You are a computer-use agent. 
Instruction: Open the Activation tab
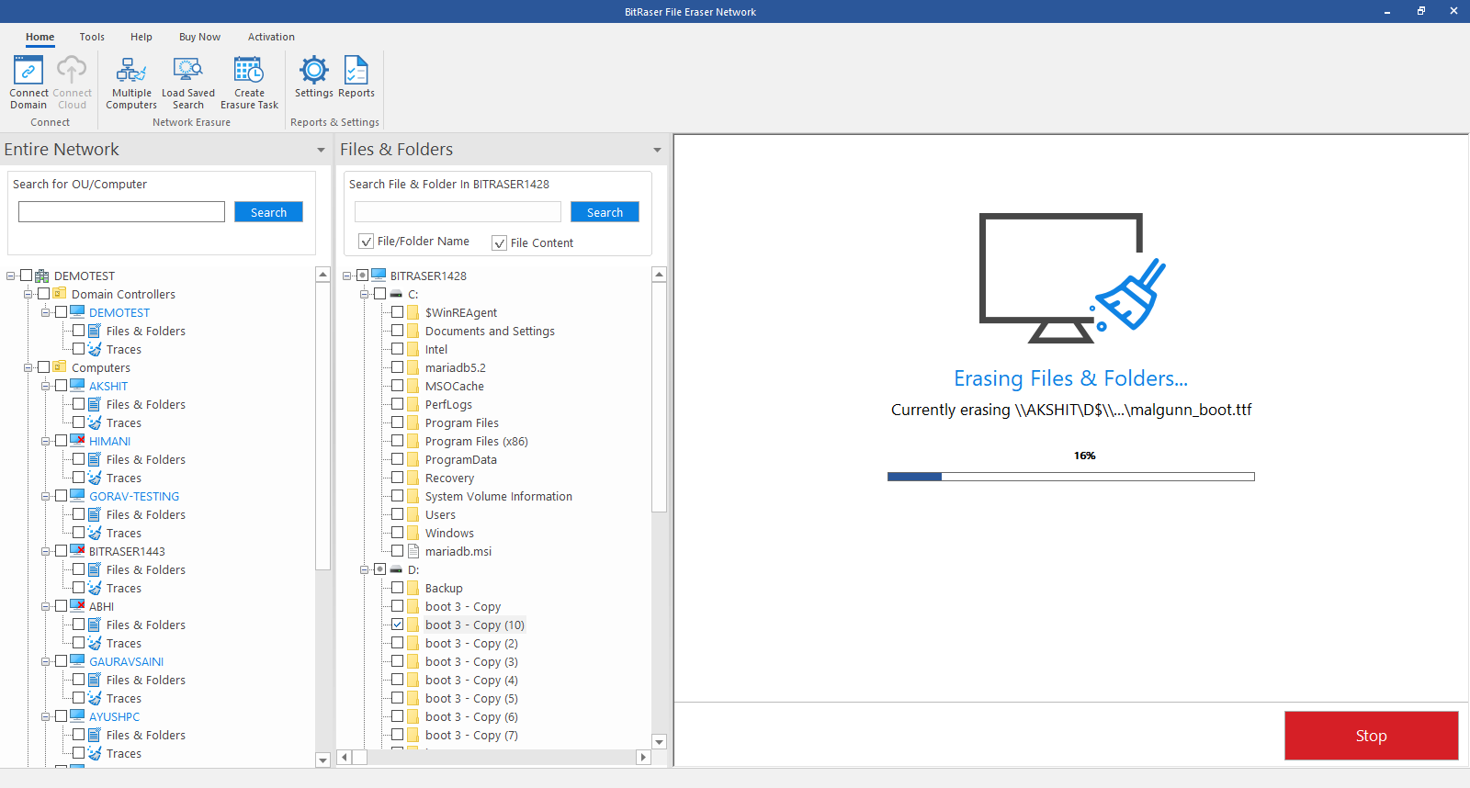click(x=271, y=37)
